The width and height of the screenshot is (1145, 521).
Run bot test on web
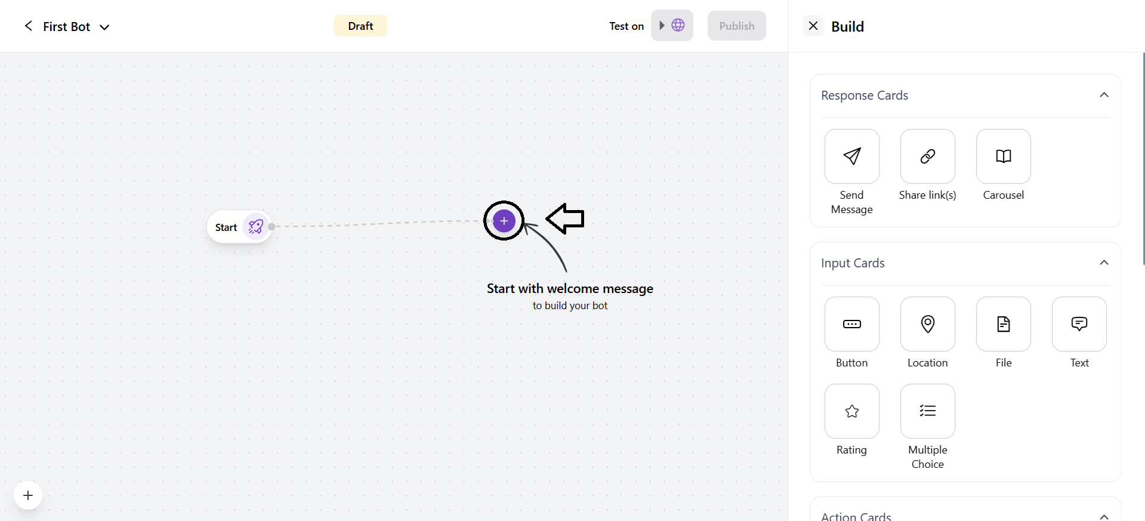[x=672, y=26]
